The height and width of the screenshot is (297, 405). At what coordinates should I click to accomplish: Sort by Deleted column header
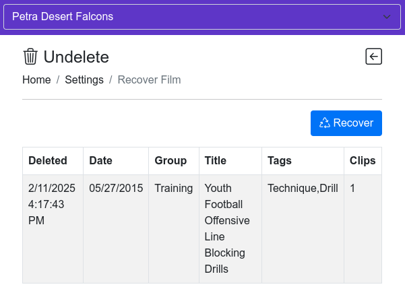[x=48, y=161]
